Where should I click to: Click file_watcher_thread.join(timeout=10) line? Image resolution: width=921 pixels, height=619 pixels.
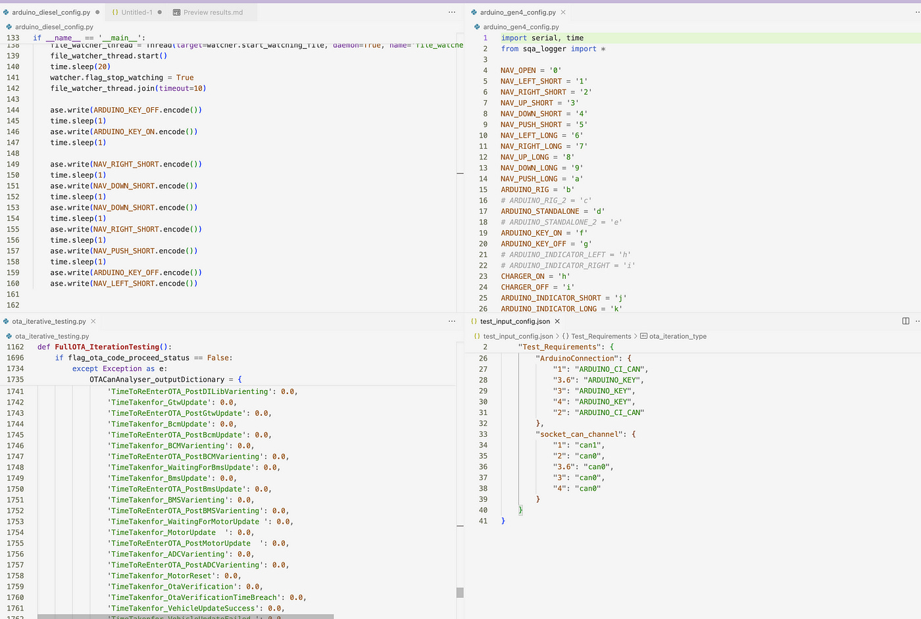pos(128,88)
